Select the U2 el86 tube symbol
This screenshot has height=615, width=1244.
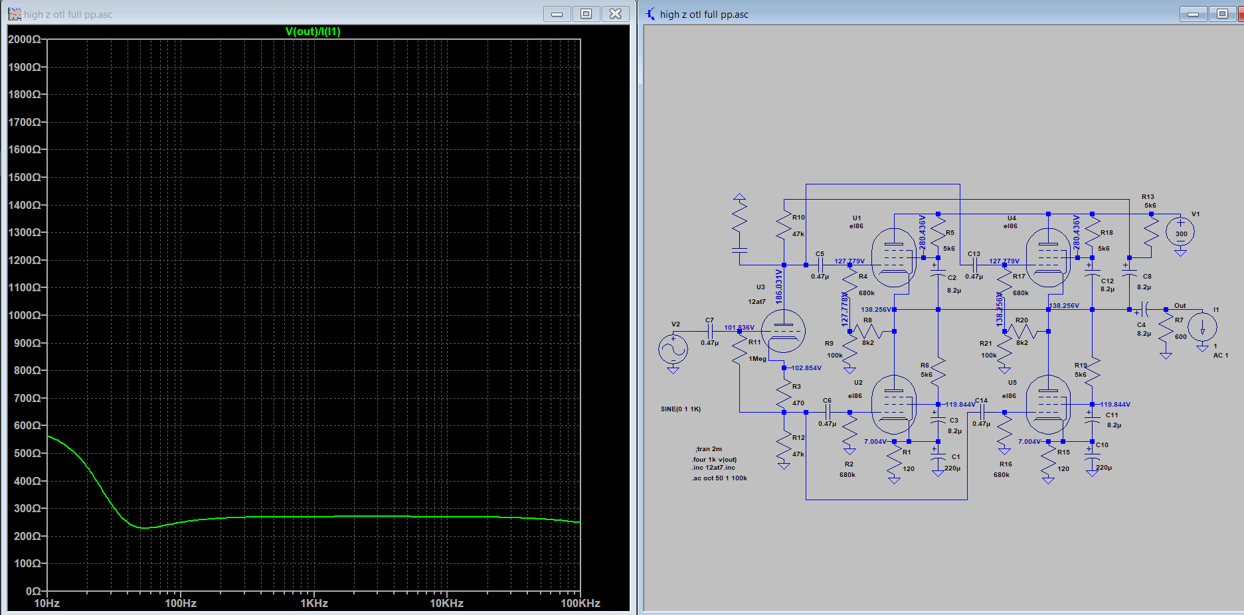[894, 405]
